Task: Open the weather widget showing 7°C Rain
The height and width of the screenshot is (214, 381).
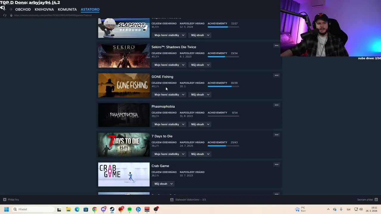Action: 300,209
